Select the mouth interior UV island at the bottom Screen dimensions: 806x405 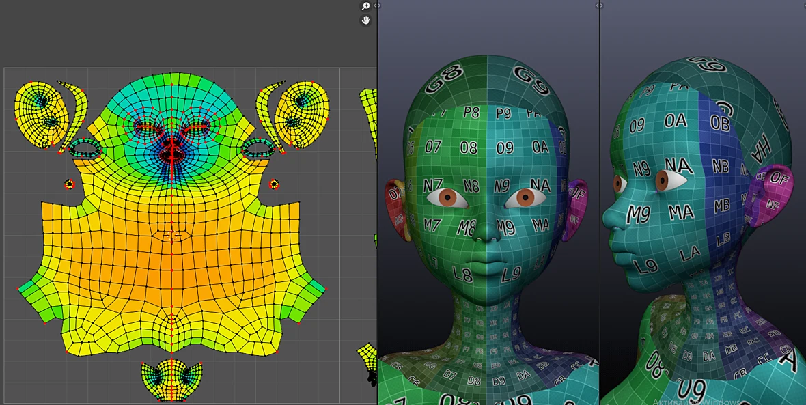(171, 380)
